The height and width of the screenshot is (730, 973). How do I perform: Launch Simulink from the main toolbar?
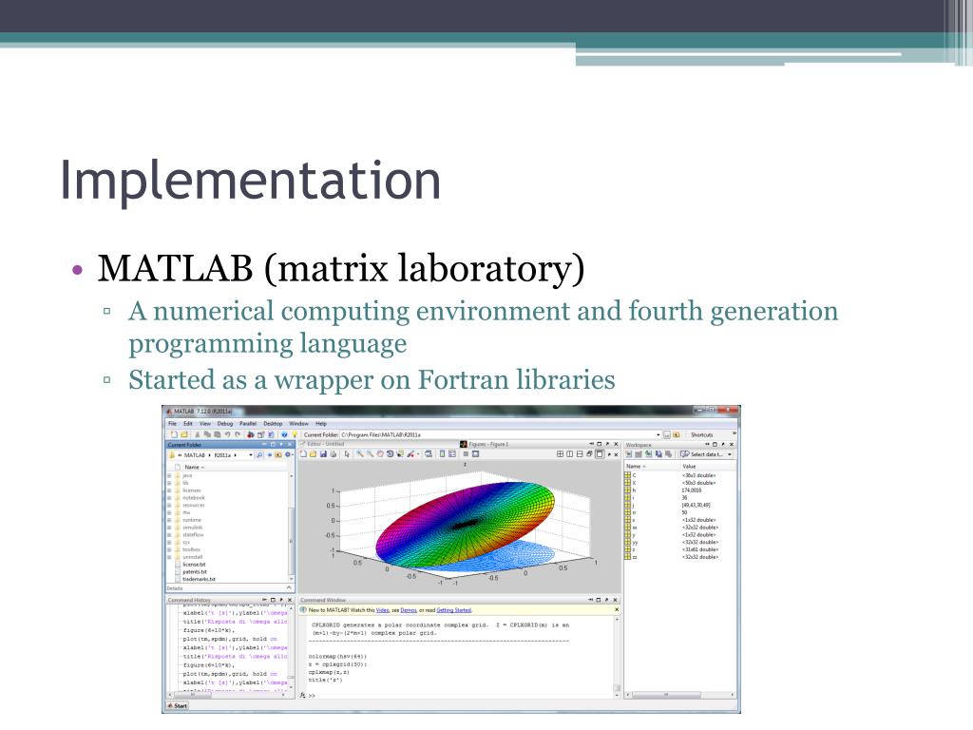click(251, 434)
